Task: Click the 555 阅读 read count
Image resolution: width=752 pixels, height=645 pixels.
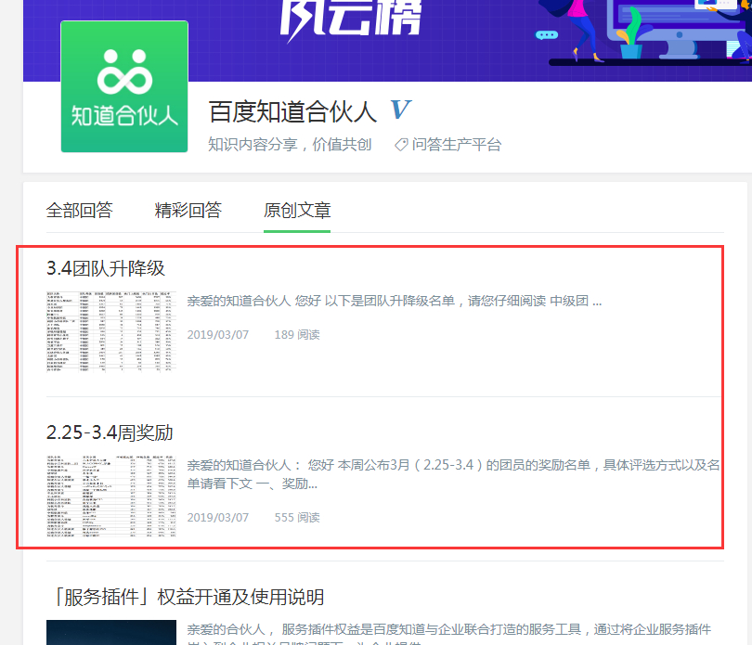Action: click(x=297, y=518)
